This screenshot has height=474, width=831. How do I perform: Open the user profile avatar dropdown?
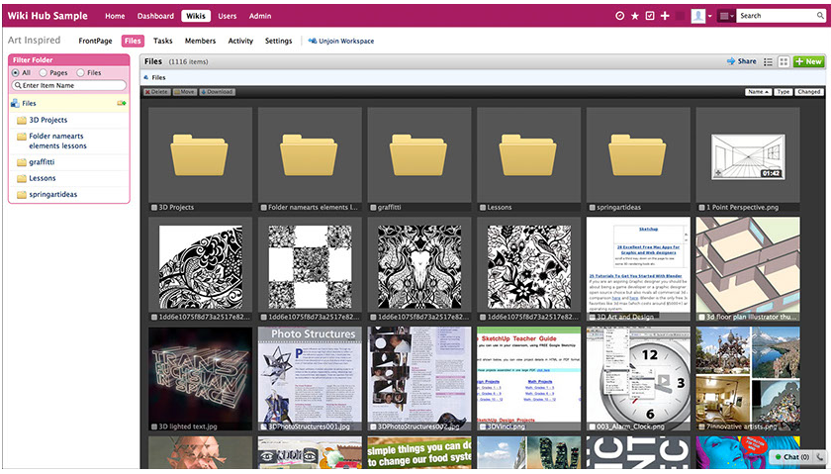pos(701,16)
